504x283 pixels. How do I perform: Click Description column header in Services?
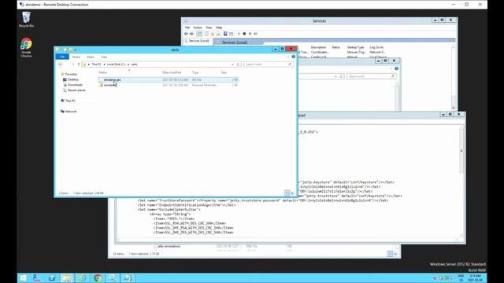(318, 47)
